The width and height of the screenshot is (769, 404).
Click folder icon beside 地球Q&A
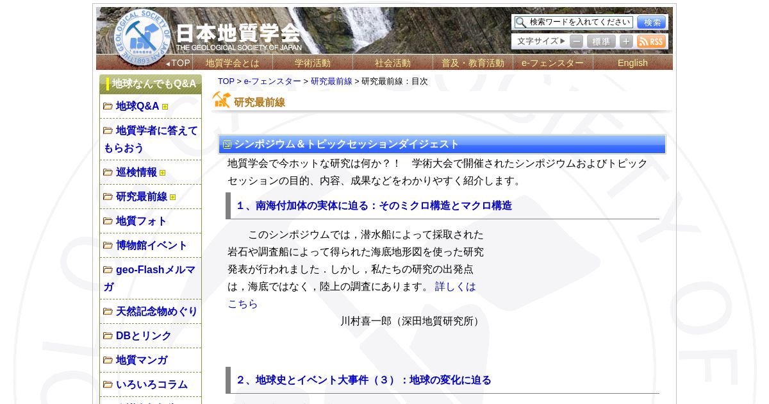[x=108, y=106]
